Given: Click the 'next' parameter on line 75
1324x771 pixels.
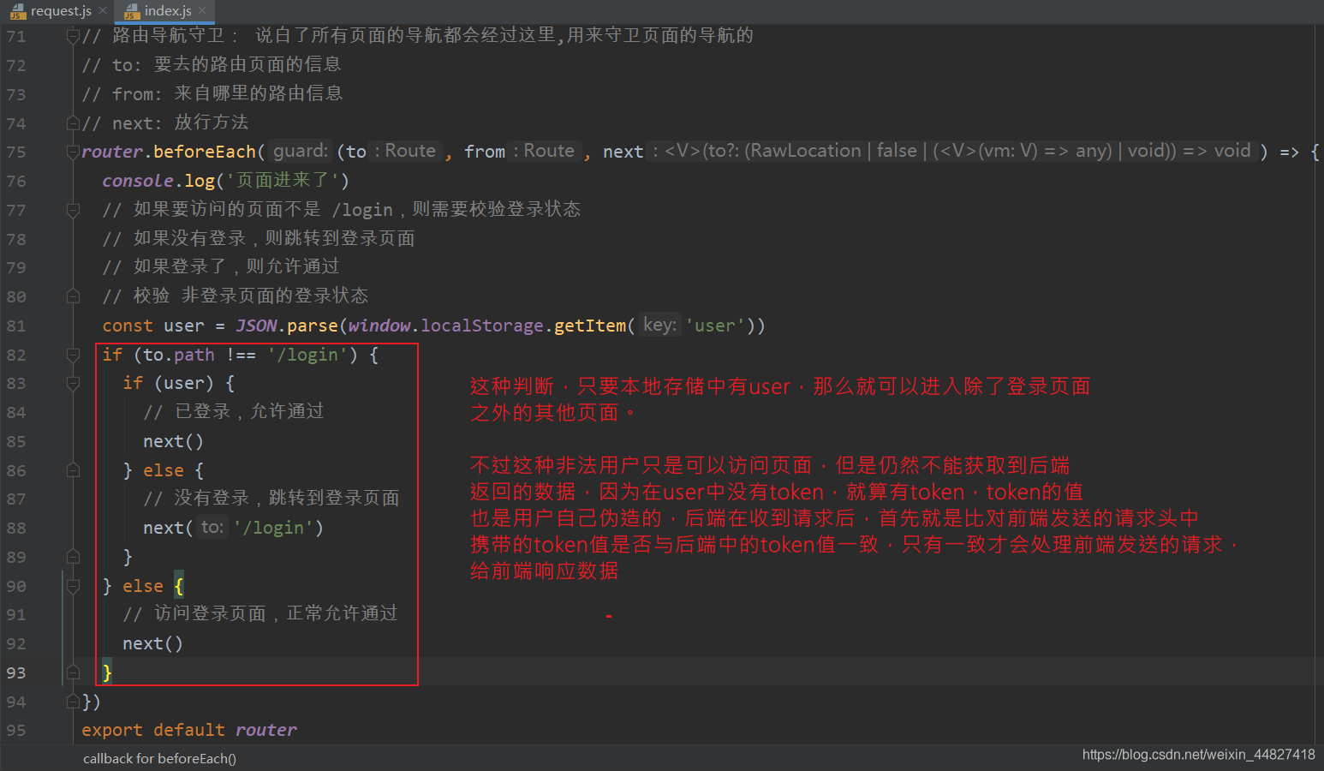Looking at the screenshot, I should click(623, 152).
